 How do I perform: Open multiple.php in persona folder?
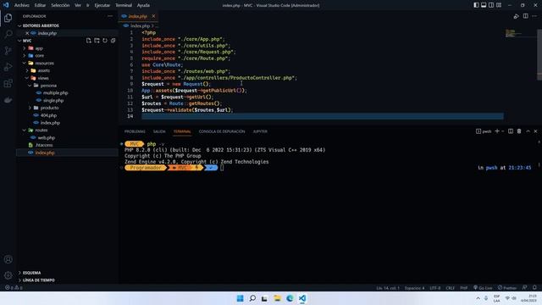(x=55, y=93)
